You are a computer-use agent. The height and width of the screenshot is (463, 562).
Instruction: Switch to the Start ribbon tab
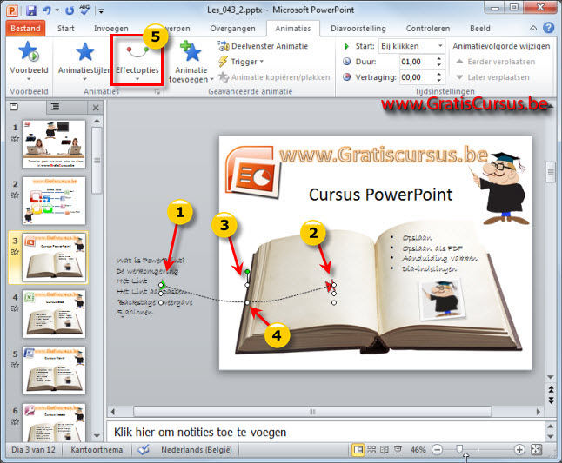[66, 29]
